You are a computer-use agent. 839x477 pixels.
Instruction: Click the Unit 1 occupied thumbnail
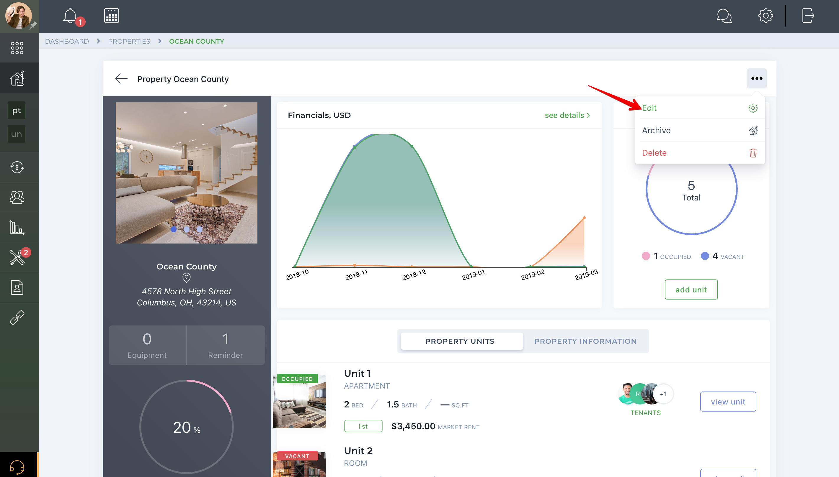pyautogui.click(x=299, y=401)
